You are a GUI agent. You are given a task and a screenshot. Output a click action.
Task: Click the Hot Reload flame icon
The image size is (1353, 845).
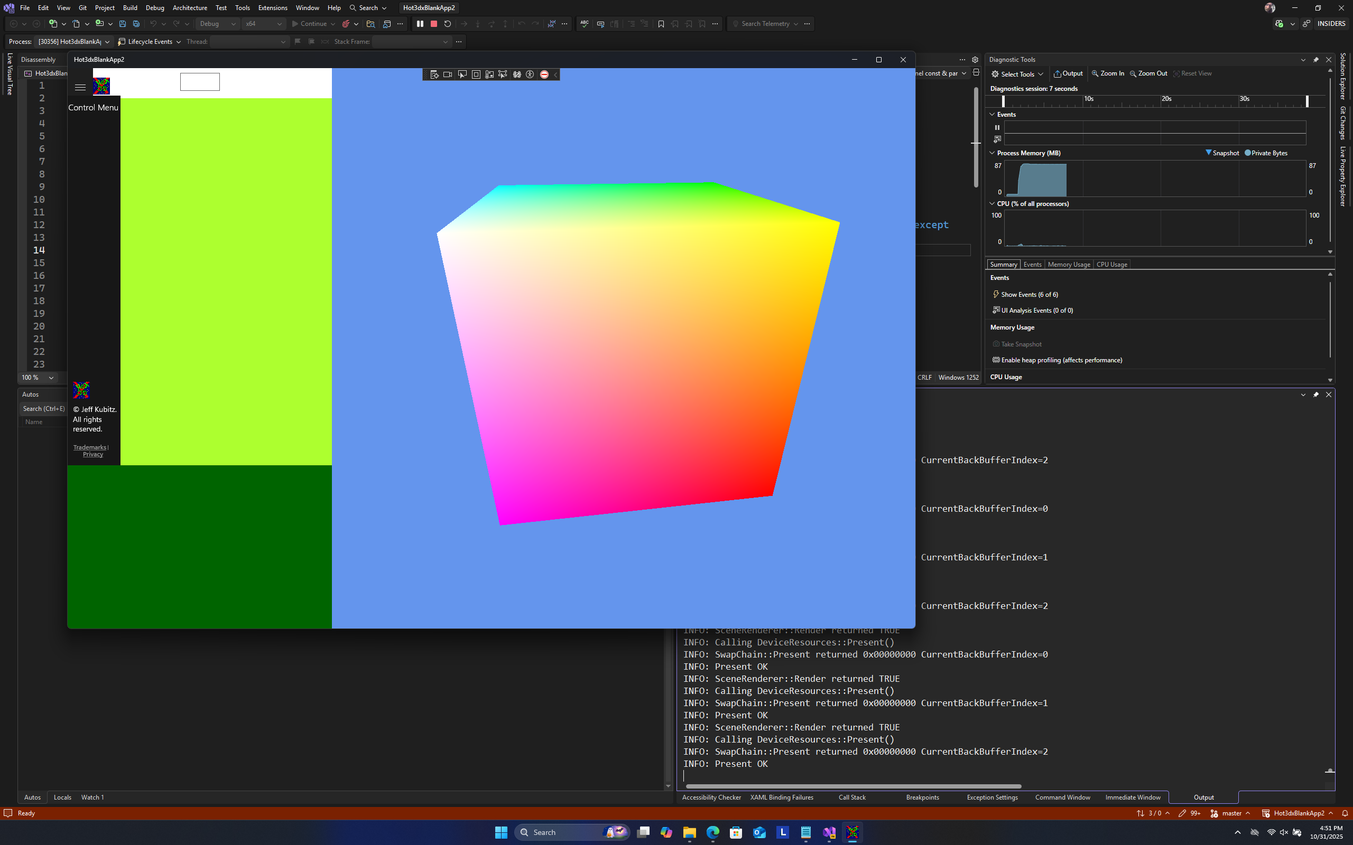click(x=346, y=23)
